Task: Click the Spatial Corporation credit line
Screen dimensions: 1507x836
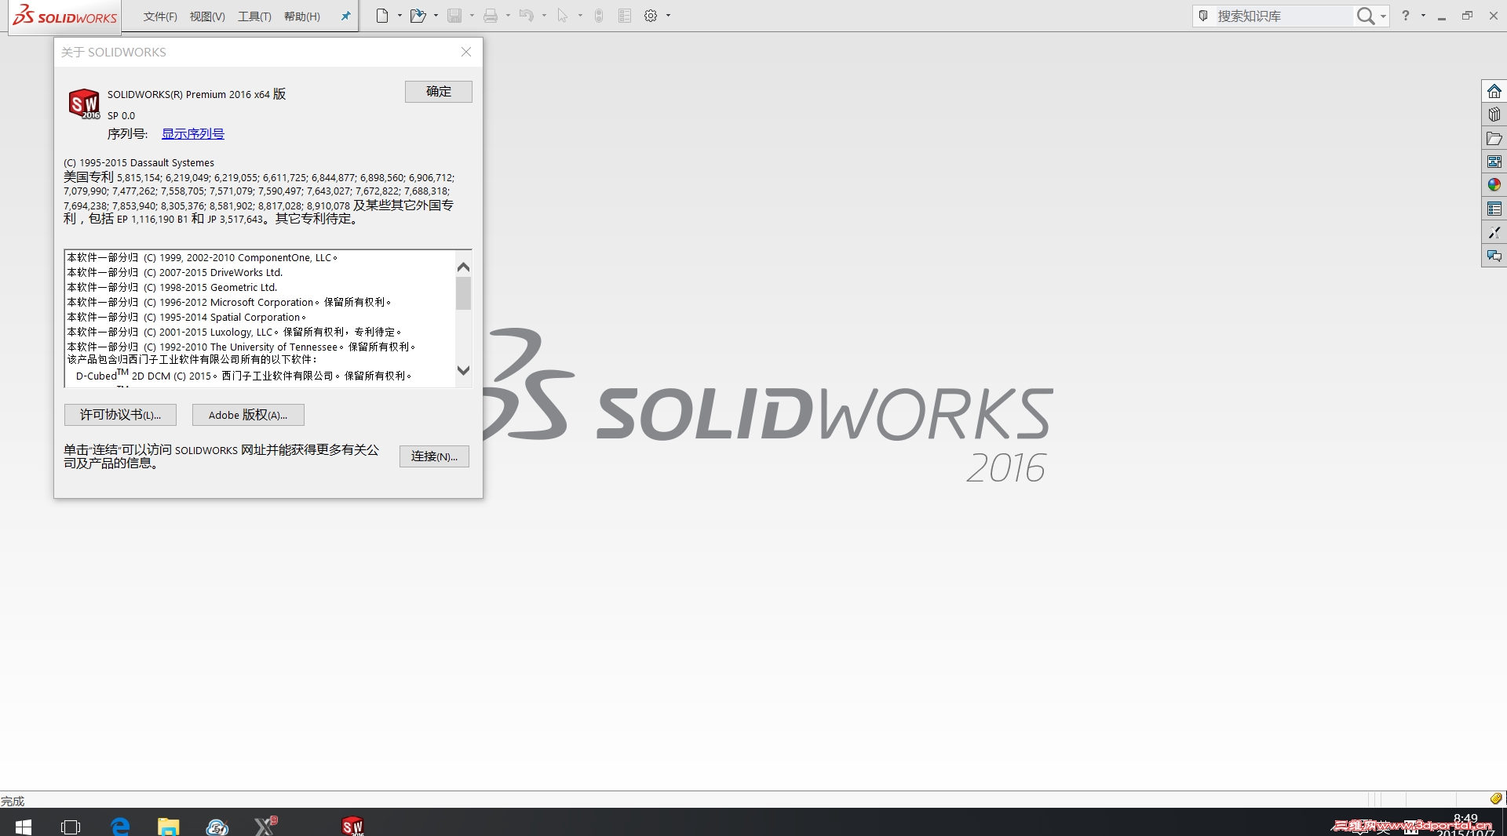Action: [x=187, y=318]
